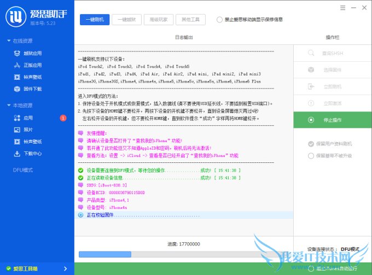Click chat bubble icon beside 设备型号

(80, 207)
